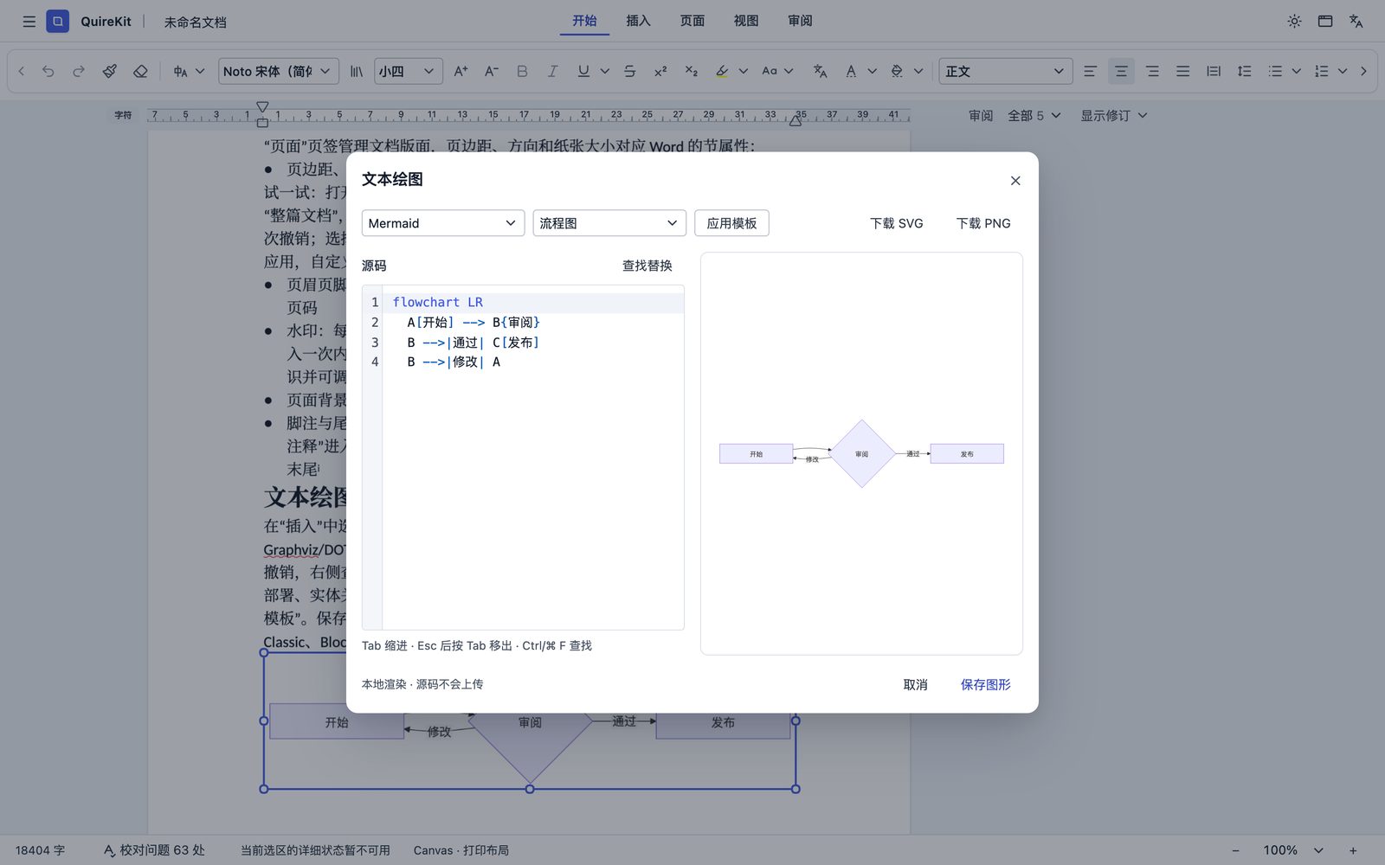Click 下载 SVG
The height and width of the screenshot is (865, 1385).
(x=897, y=223)
